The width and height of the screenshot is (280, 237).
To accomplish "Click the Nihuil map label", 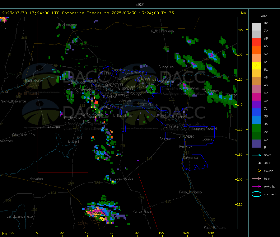I will coord(73,142).
